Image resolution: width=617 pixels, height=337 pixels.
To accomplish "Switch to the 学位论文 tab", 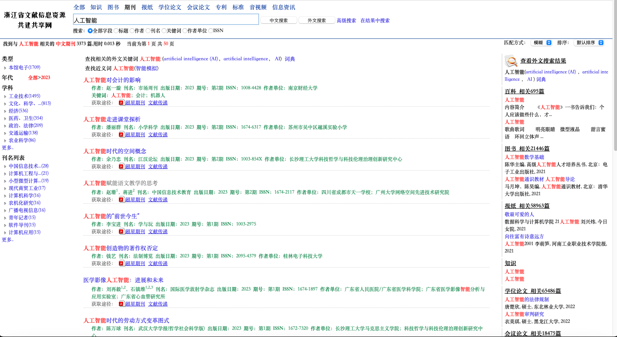I will [x=170, y=7].
